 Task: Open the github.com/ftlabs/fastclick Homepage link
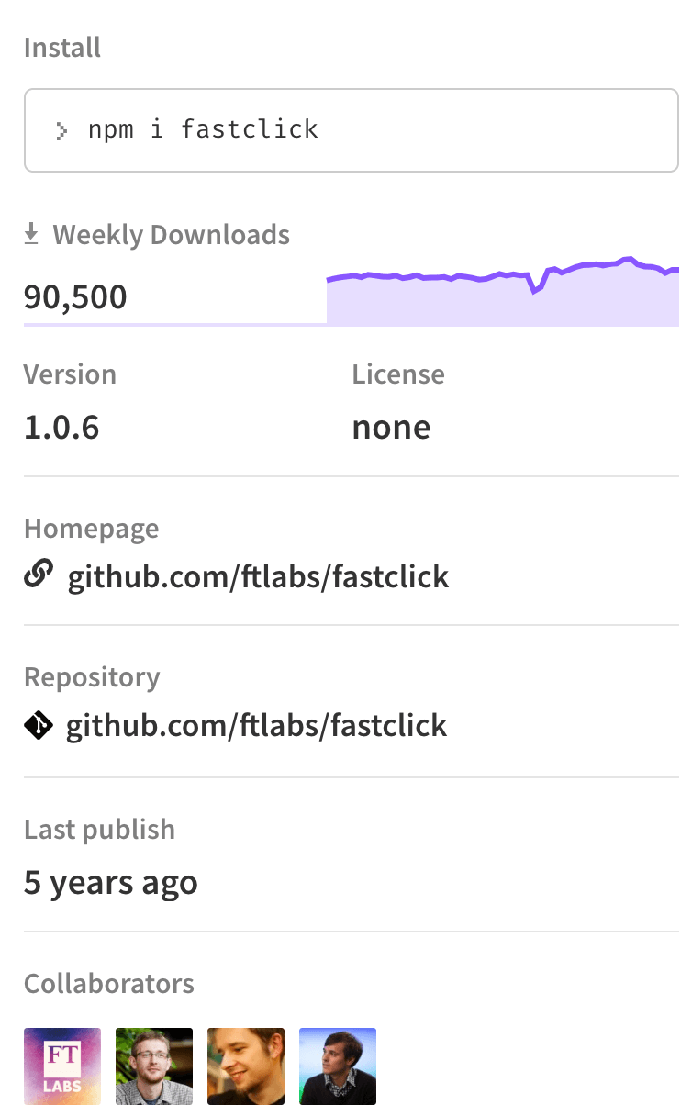[257, 576]
